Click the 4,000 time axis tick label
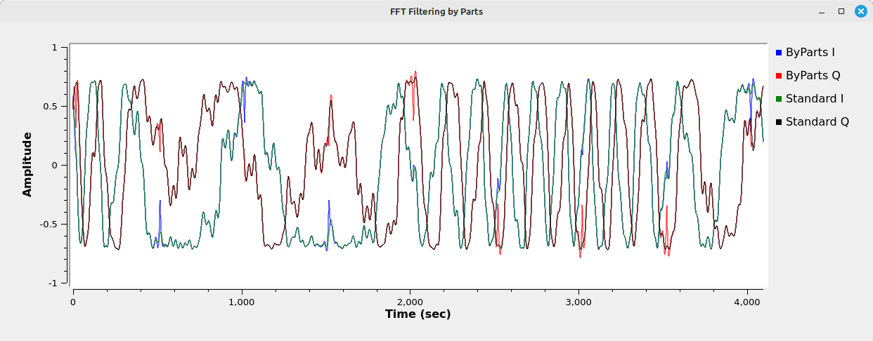873x341 pixels. 747,301
